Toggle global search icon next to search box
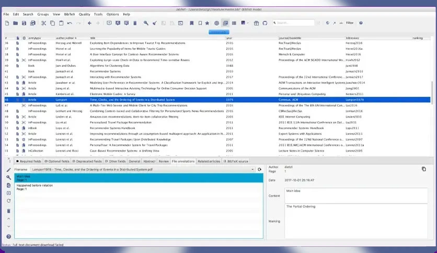The height and width of the screenshot is (253, 437). (x=327, y=23)
